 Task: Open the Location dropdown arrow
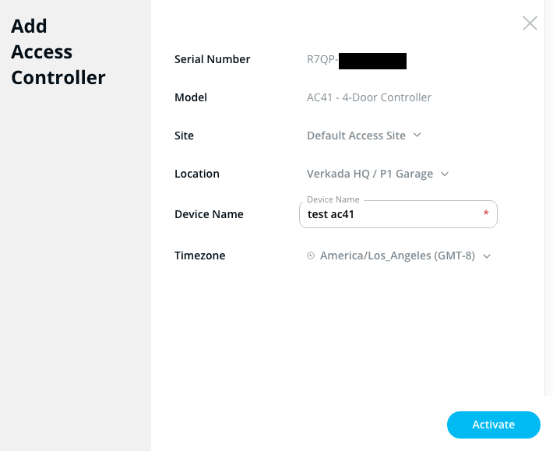445,174
